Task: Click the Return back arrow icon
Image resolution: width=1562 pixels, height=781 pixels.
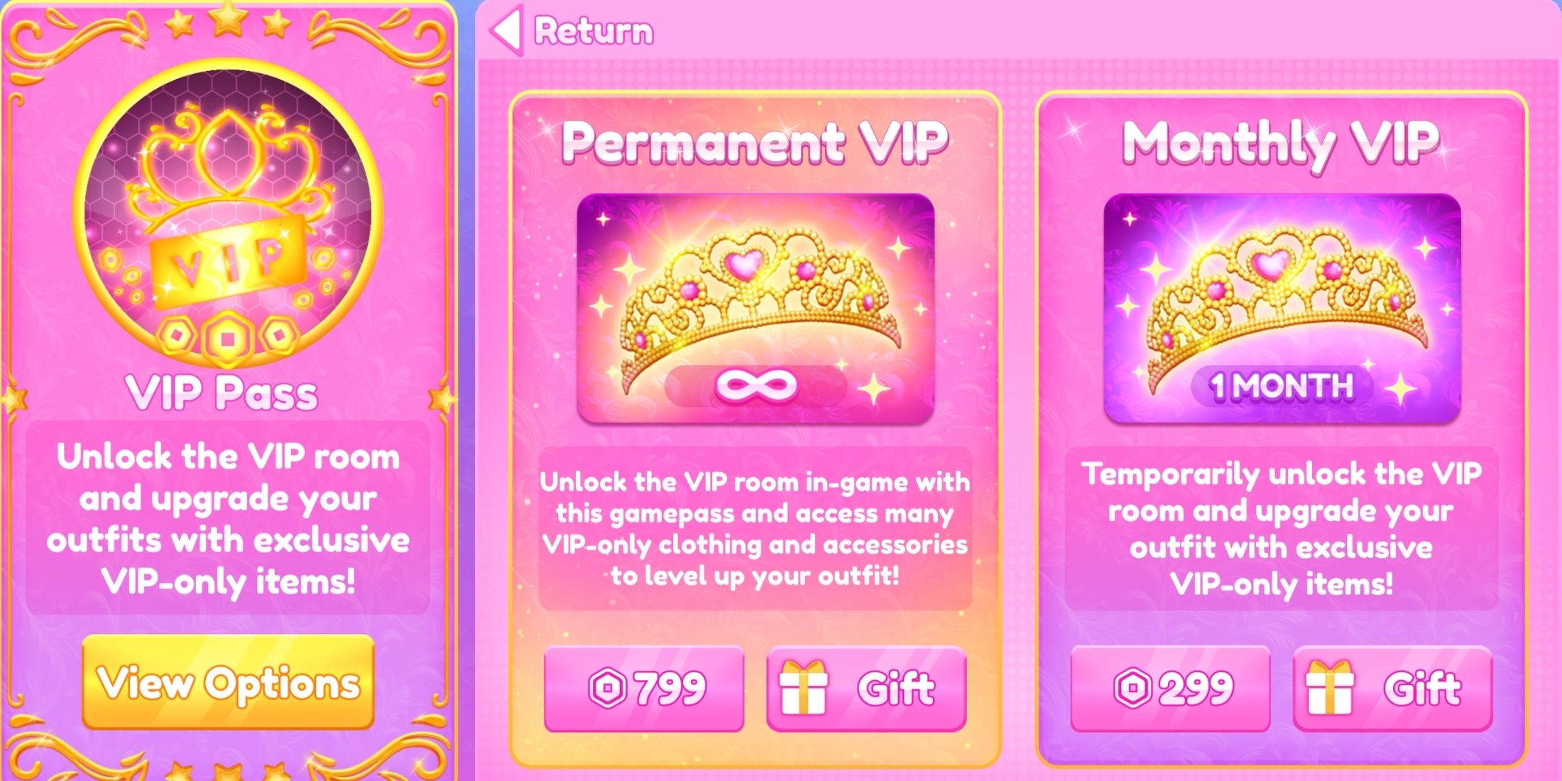Action: (507, 30)
